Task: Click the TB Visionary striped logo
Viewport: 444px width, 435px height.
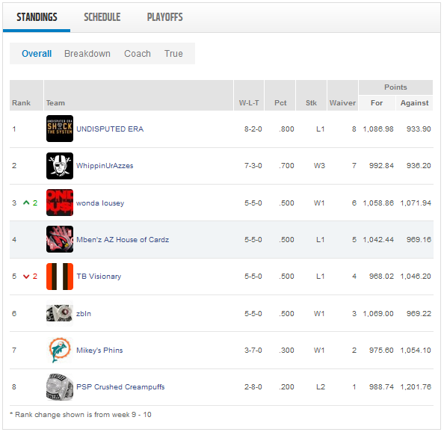Action: pyautogui.click(x=60, y=277)
